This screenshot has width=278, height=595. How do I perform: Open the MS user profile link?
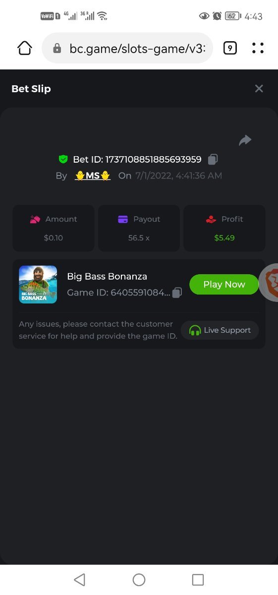pos(93,176)
